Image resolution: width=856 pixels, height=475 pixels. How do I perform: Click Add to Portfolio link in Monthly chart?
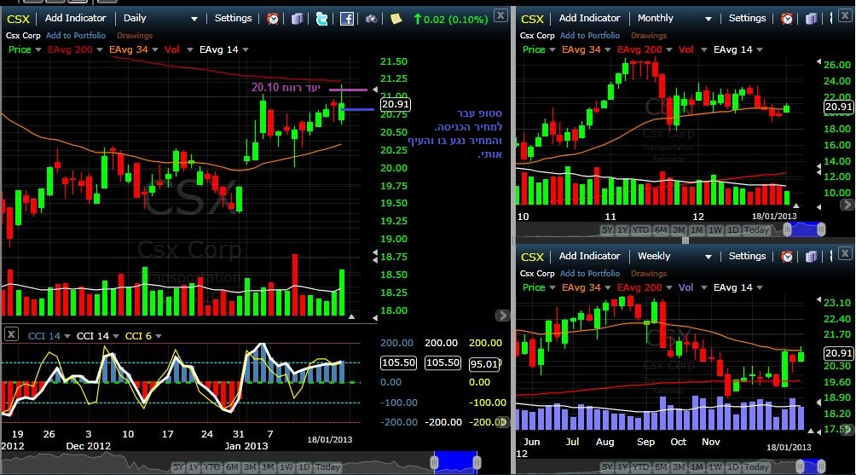tap(590, 36)
